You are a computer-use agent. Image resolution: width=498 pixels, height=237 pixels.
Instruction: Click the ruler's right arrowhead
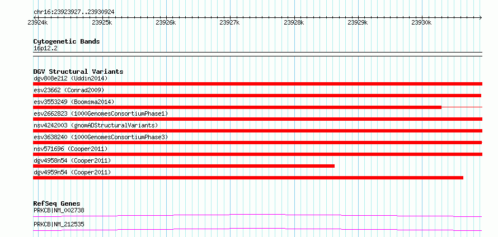(481, 17)
